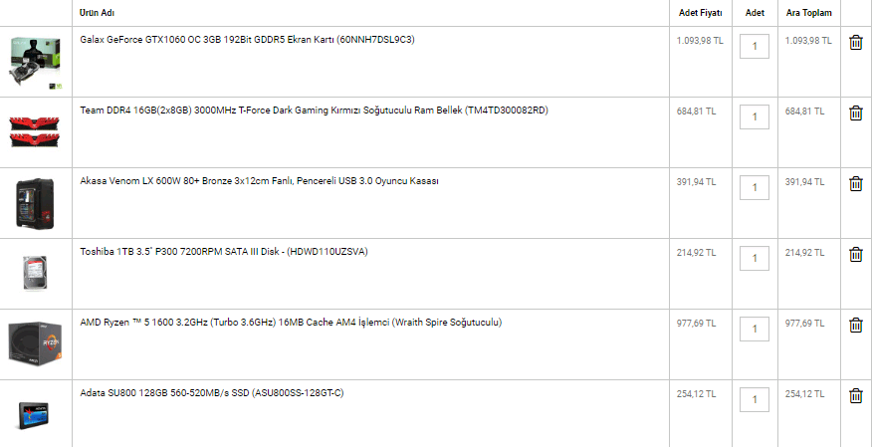
Task: Select quantity box for AMD Ryzen 5
Action: (x=755, y=329)
